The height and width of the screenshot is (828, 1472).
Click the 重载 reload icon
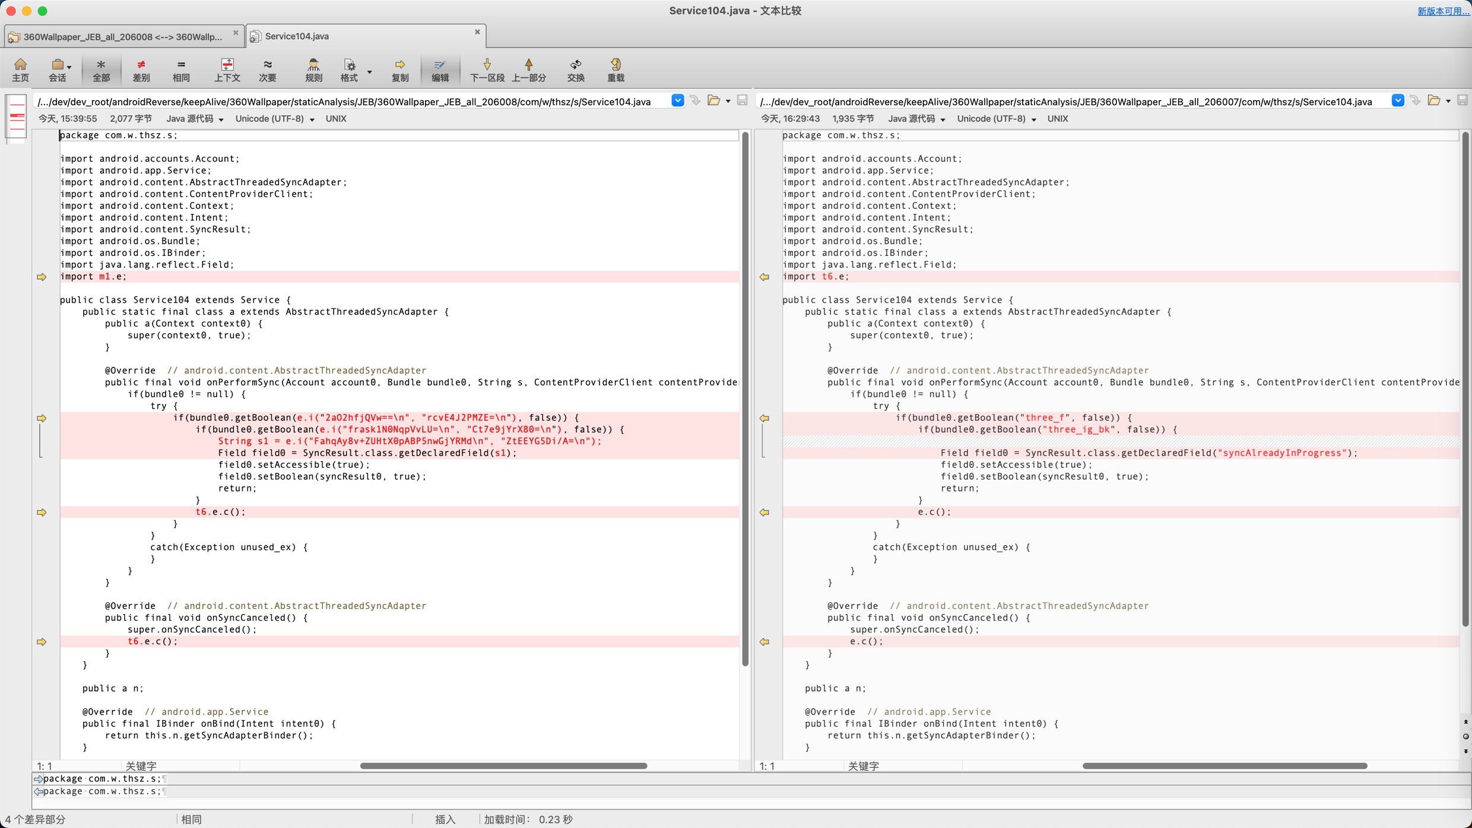[616, 70]
